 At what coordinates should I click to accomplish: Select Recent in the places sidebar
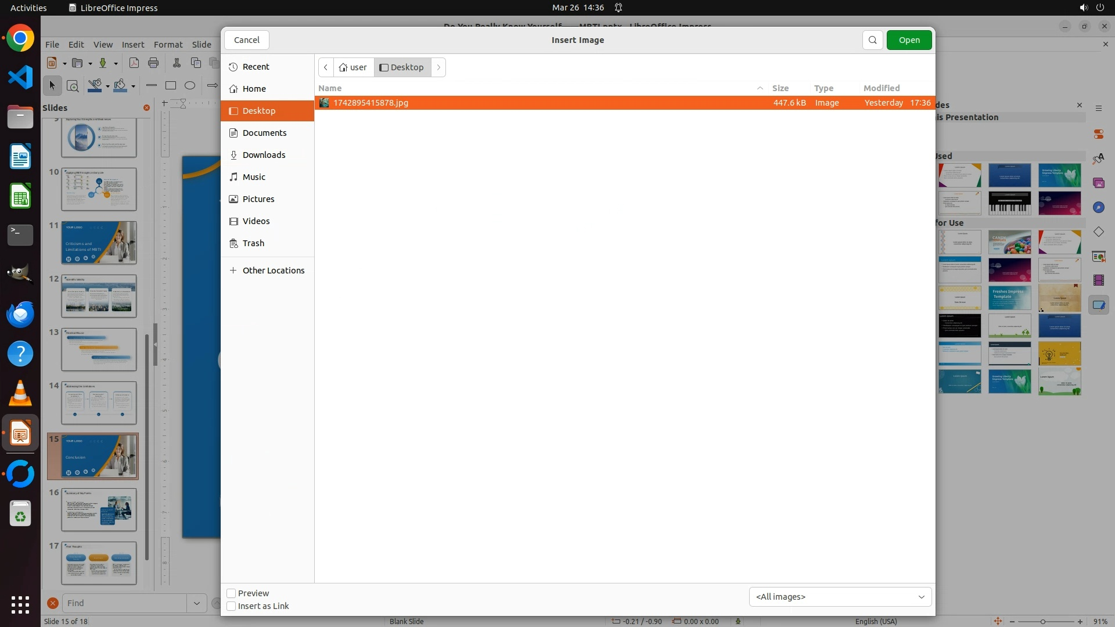256,67
